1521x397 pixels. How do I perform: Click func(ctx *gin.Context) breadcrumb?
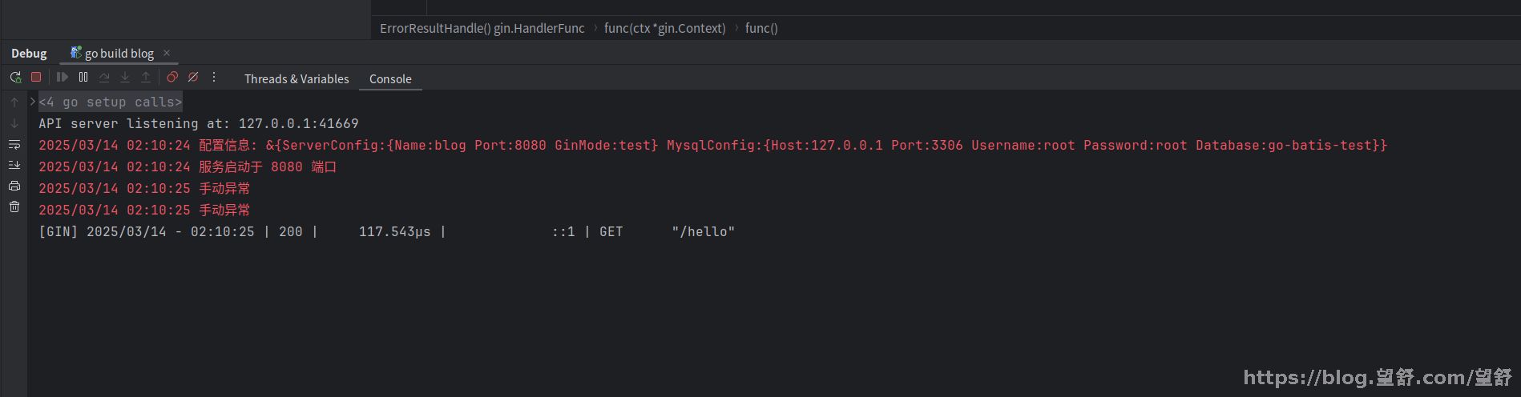point(664,28)
